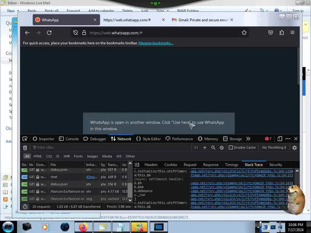311x233 pixels.
Task: Open network request search
Action: (x=213, y=148)
